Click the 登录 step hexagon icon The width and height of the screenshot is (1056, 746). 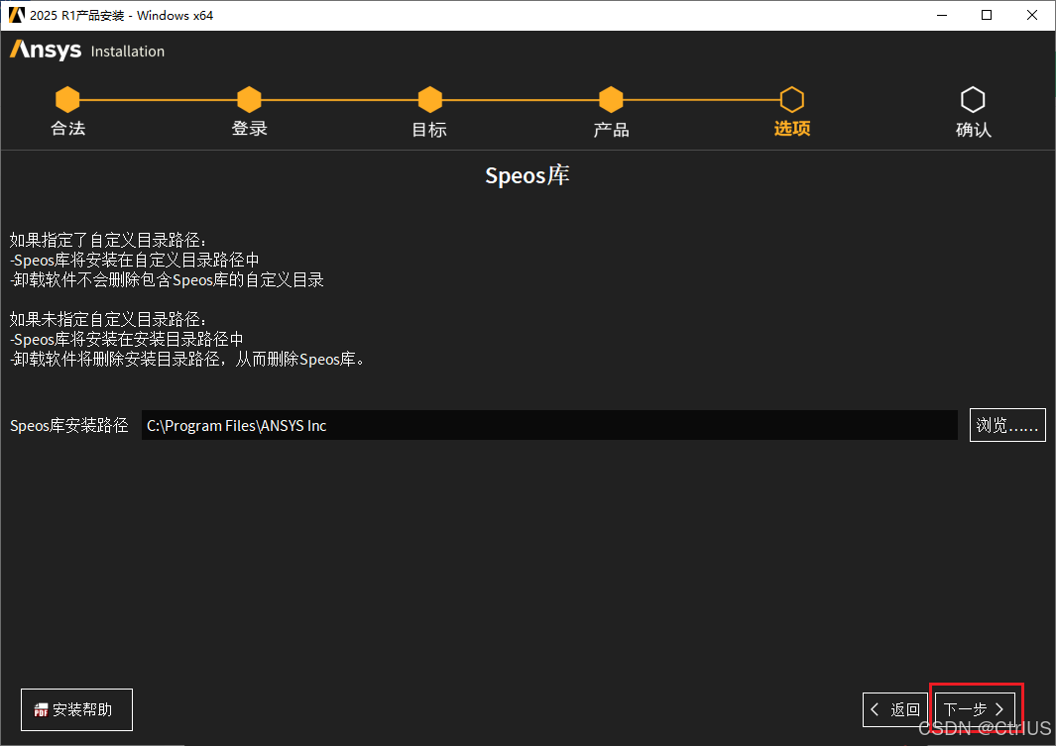point(249,99)
